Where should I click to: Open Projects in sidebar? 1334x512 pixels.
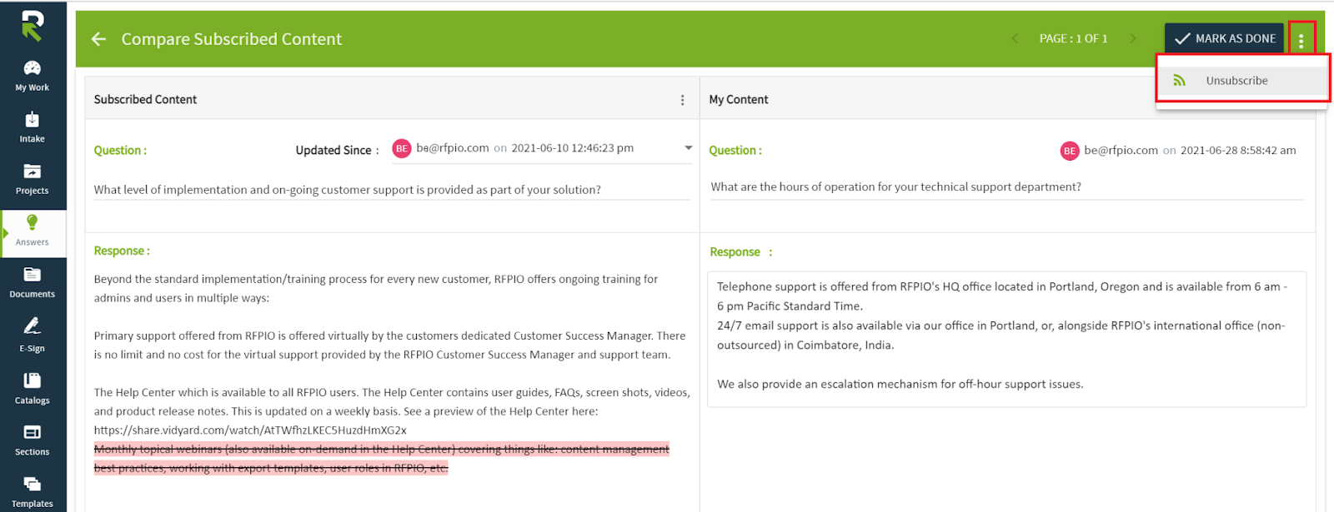(33, 179)
